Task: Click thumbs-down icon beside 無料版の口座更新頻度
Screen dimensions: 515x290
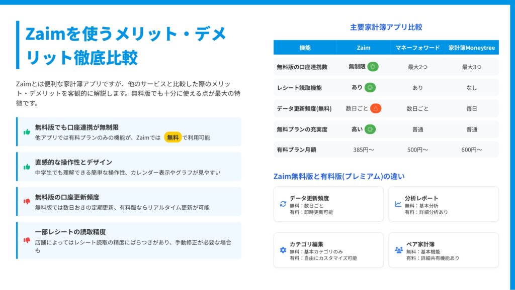Action: 27,202
